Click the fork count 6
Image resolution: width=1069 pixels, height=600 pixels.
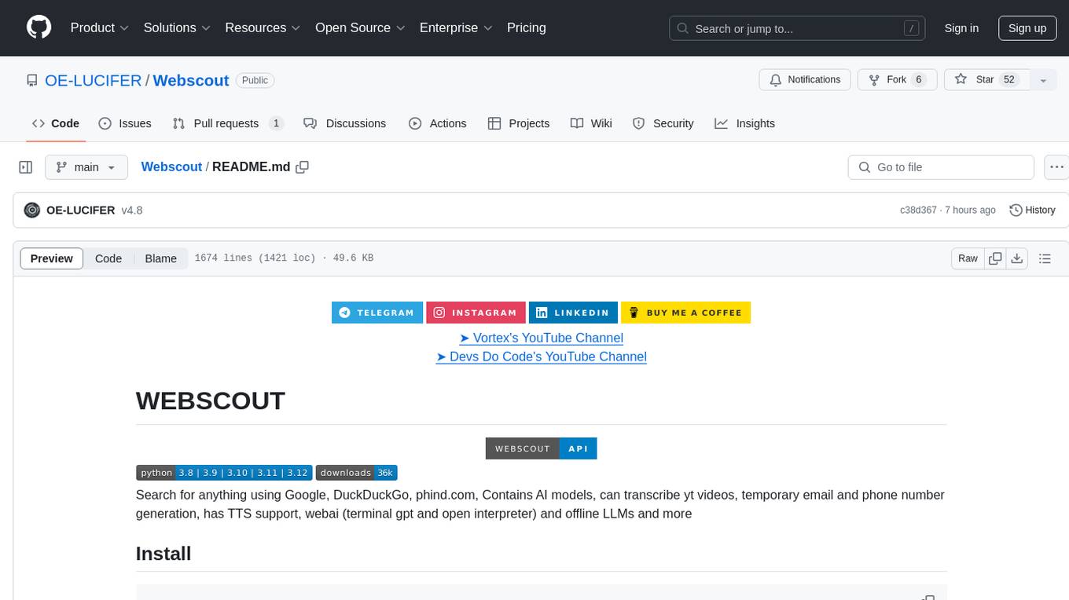pyautogui.click(x=918, y=79)
